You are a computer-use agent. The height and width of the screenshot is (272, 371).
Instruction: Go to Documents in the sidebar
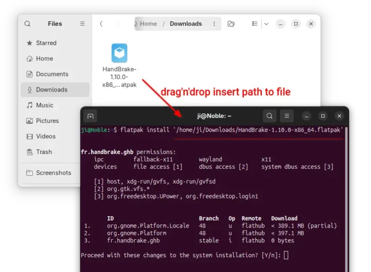[52, 74]
